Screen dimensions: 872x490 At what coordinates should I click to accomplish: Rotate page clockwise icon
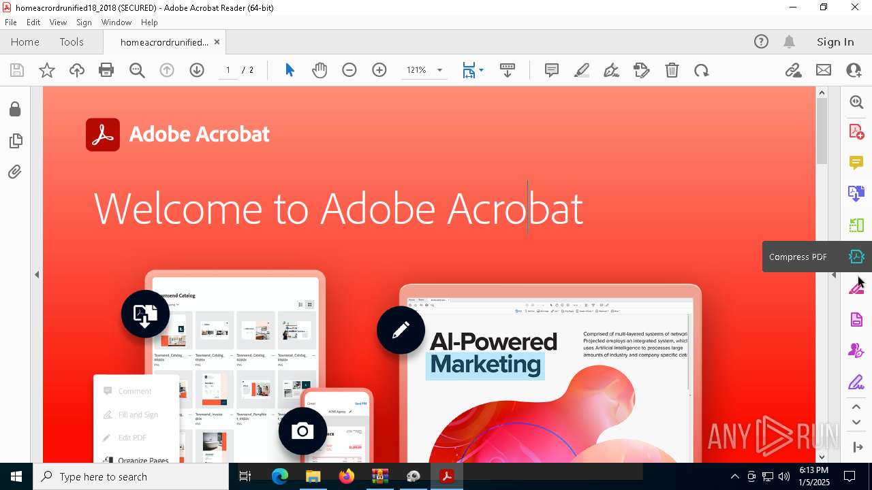[702, 70]
